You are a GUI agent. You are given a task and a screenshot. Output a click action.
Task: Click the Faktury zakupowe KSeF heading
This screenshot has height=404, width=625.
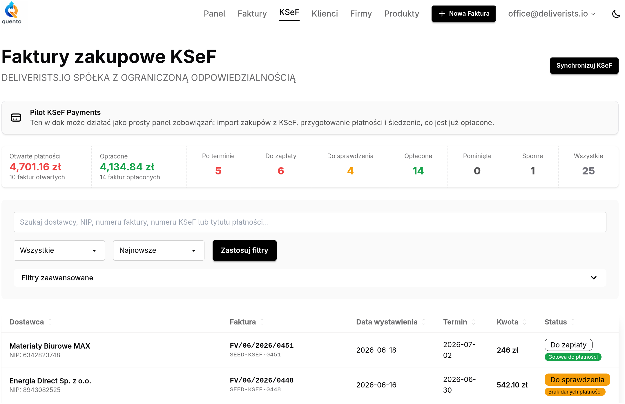click(x=109, y=57)
